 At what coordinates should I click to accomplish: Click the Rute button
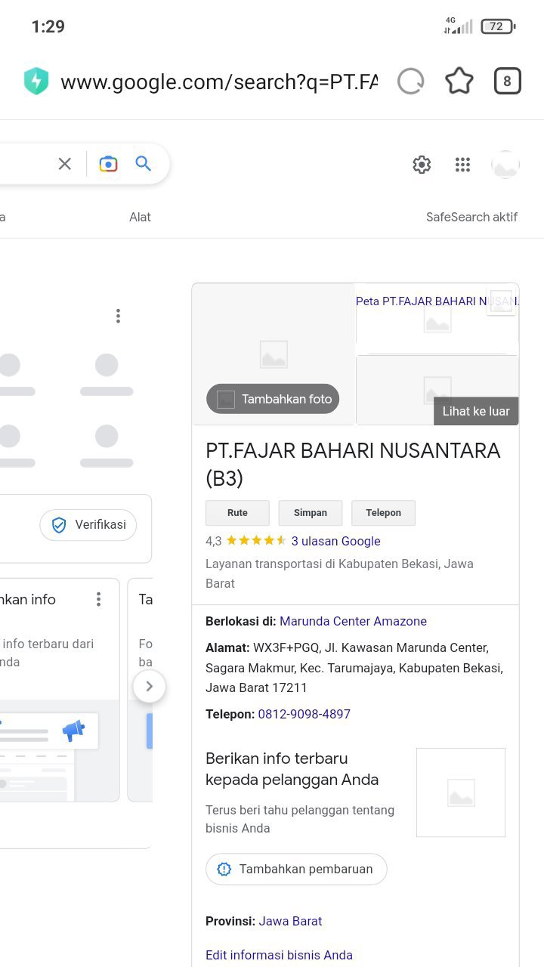tap(237, 513)
